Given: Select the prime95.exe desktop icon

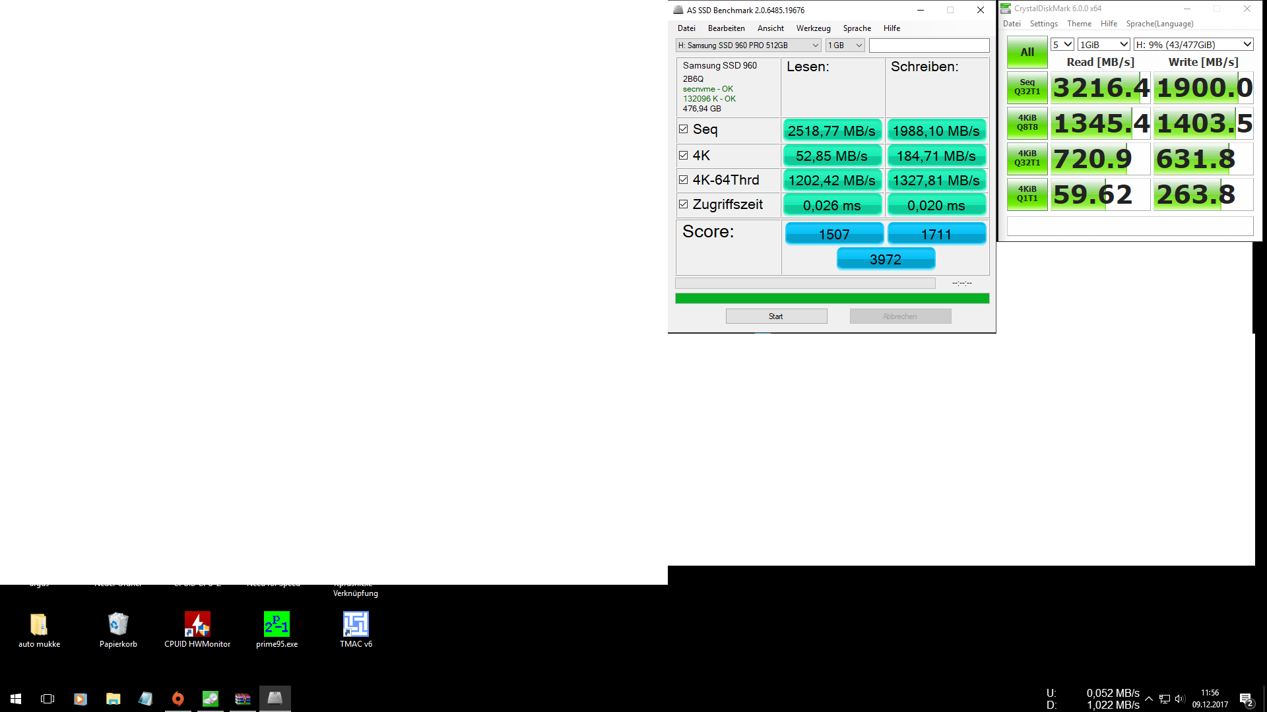Looking at the screenshot, I should pyautogui.click(x=276, y=630).
